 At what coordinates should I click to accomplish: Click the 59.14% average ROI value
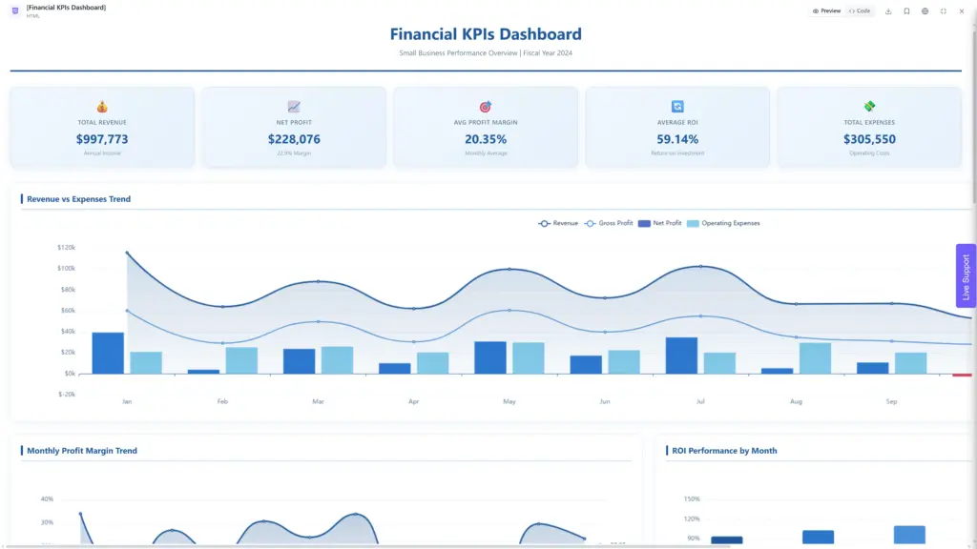(677, 139)
